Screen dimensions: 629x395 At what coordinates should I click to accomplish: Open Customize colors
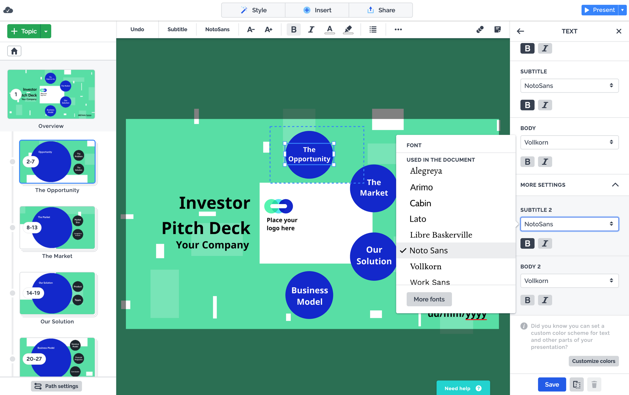point(593,361)
